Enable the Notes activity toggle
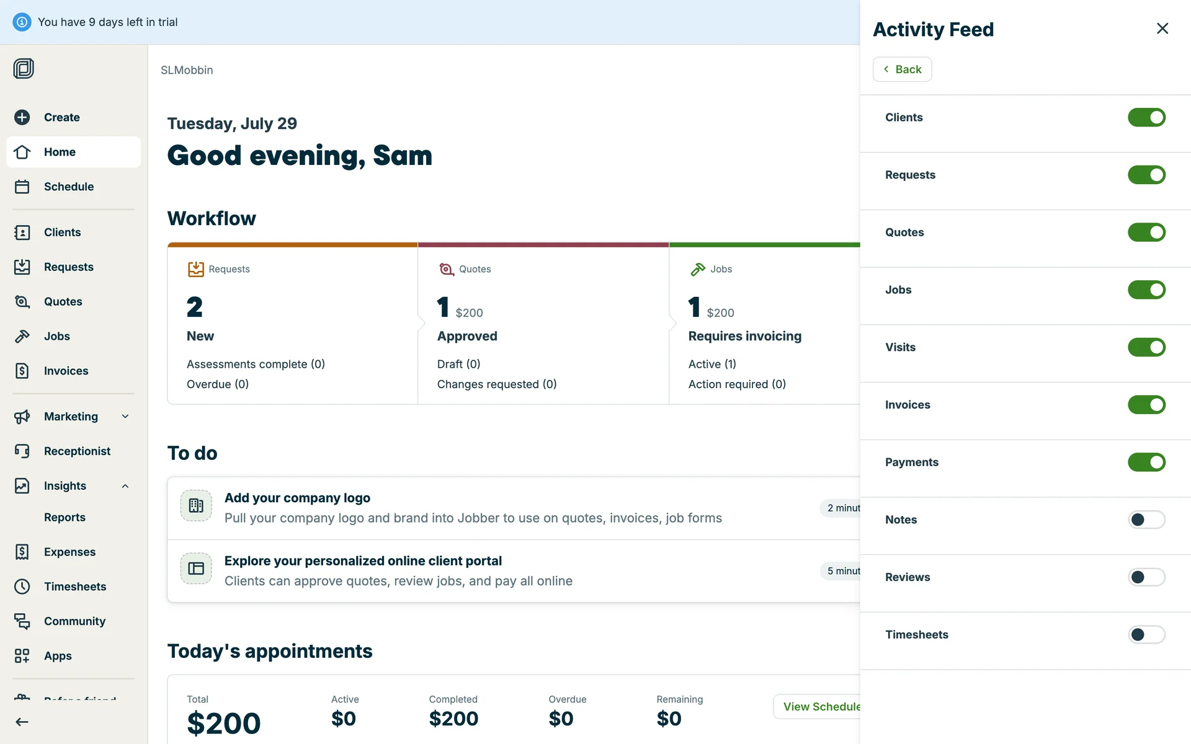This screenshot has width=1191, height=744. pos(1146,520)
